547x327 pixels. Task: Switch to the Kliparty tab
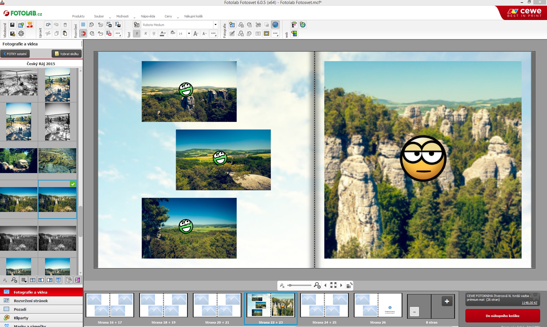coord(21,318)
